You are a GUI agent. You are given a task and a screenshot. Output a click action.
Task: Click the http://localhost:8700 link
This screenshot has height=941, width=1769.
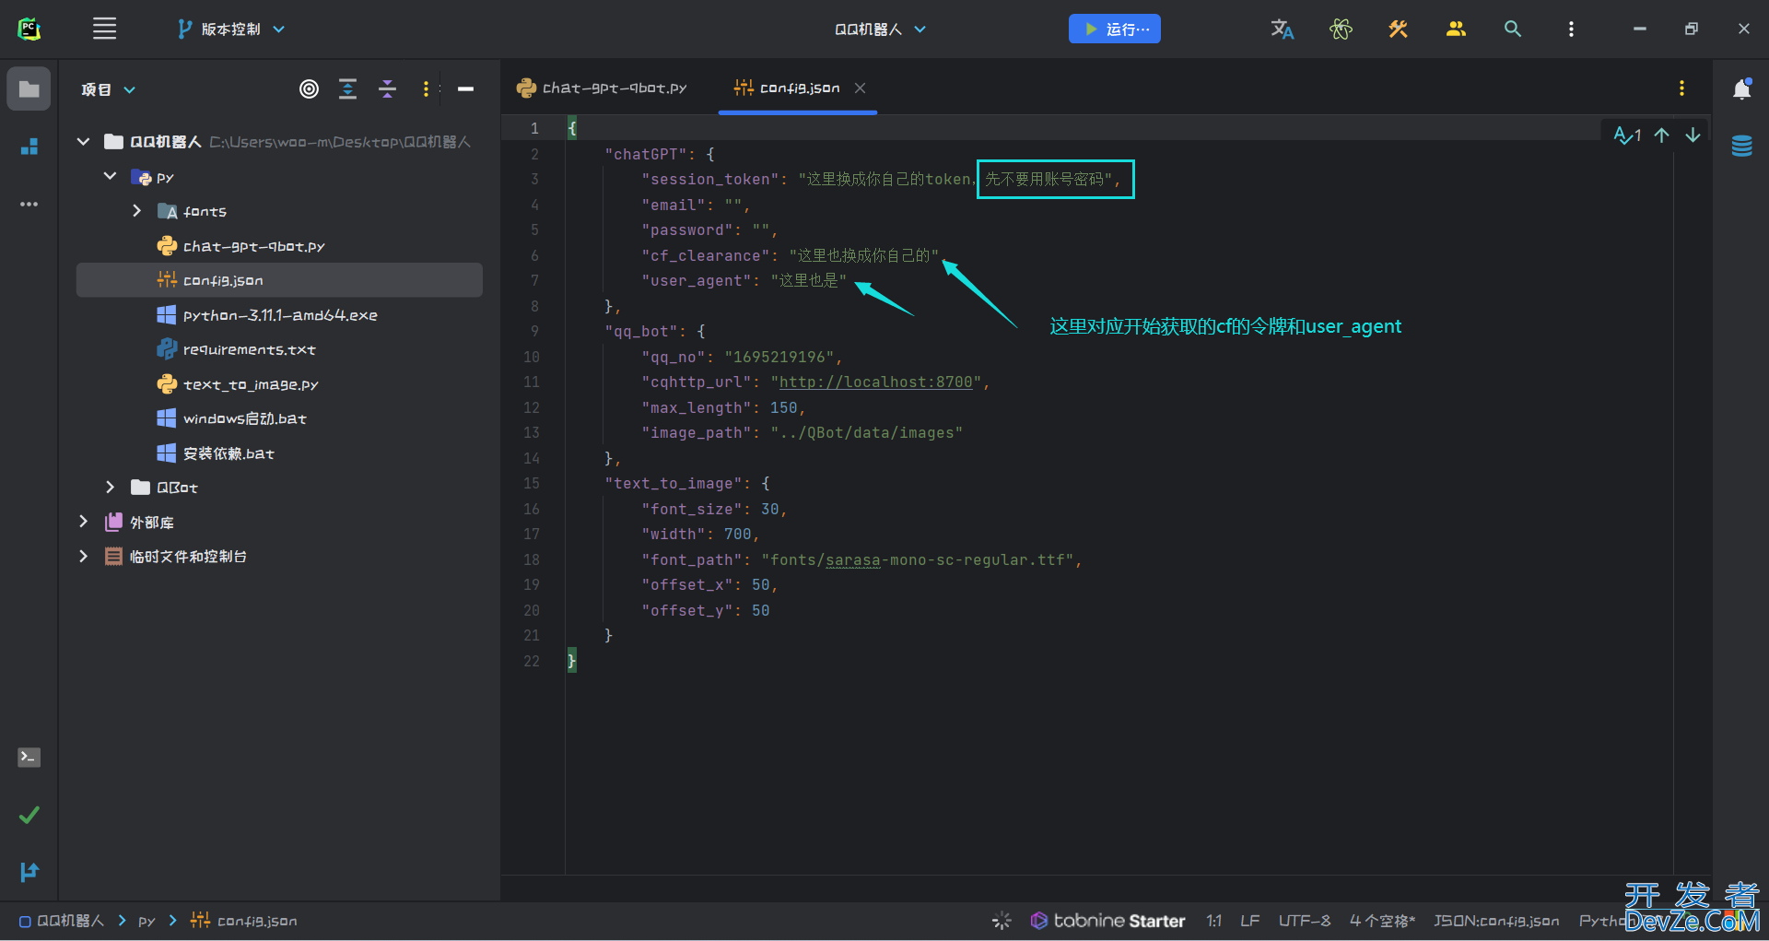coord(875,382)
